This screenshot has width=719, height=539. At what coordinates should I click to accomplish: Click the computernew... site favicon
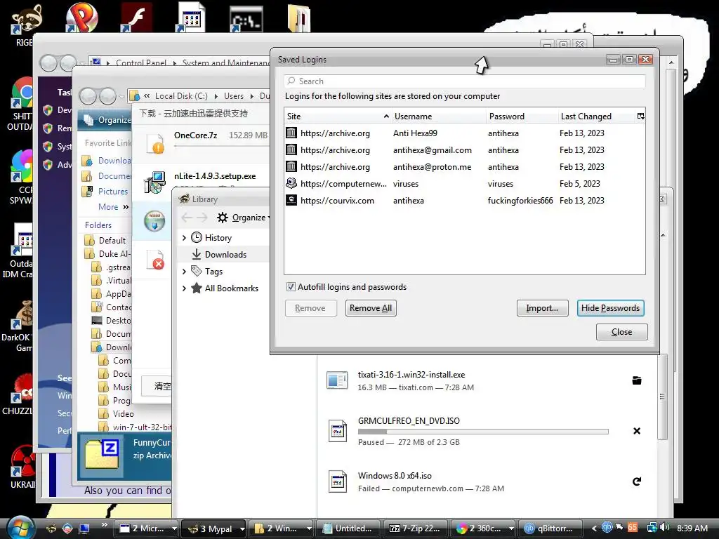pyautogui.click(x=291, y=183)
